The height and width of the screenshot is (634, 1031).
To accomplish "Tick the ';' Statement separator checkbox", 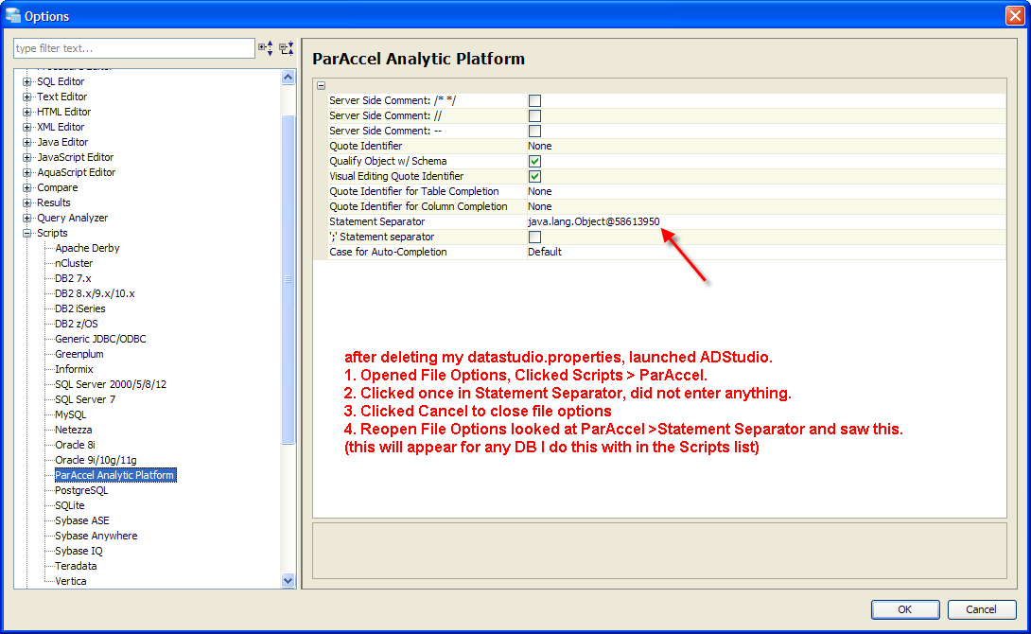I will (x=534, y=237).
